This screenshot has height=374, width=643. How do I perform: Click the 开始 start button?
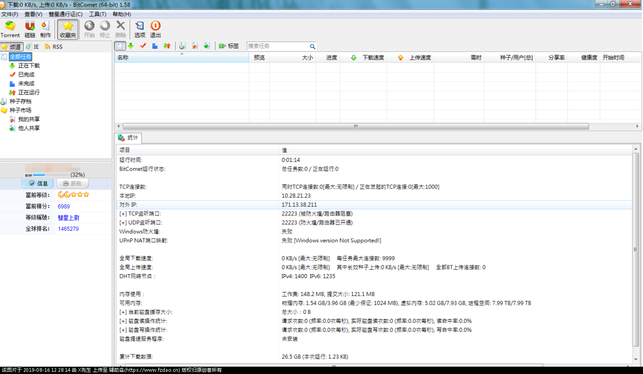(89, 29)
